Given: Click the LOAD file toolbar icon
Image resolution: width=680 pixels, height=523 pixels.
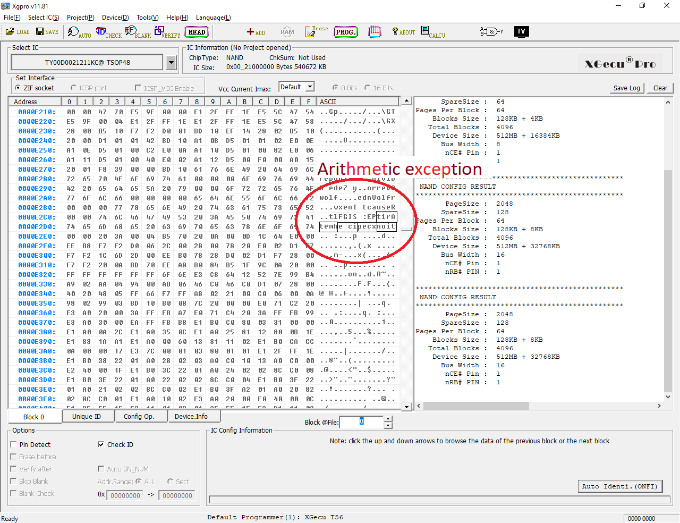Looking at the screenshot, I should [x=18, y=32].
